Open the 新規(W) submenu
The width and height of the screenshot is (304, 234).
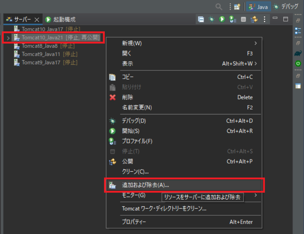pos(184,43)
